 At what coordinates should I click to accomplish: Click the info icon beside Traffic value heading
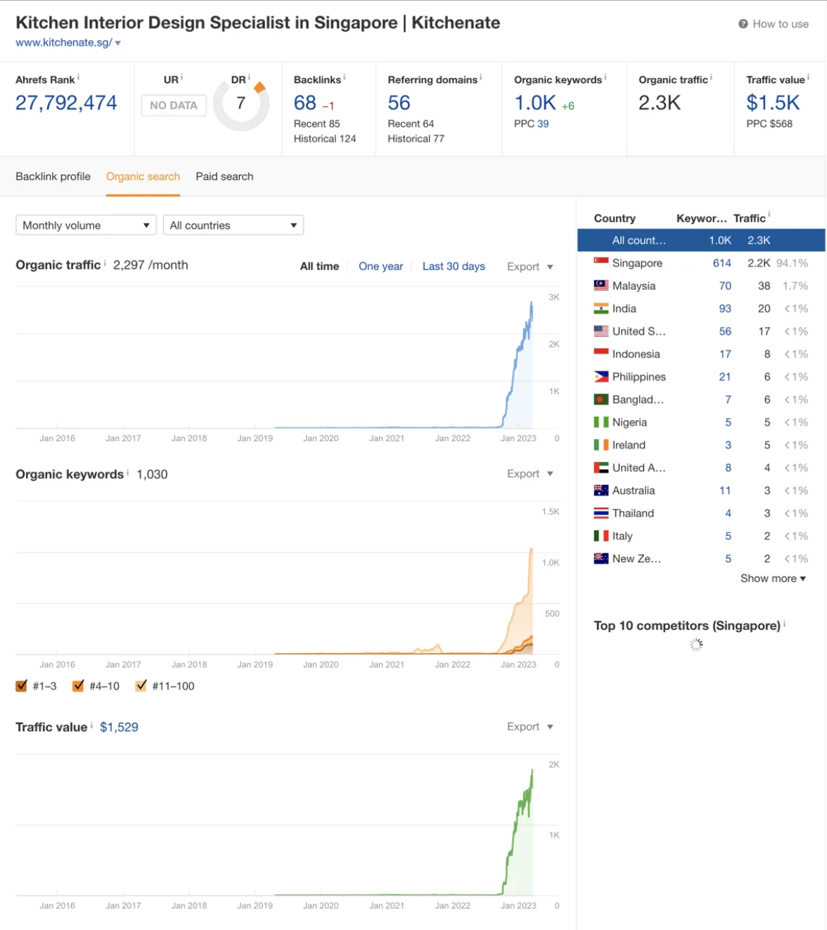click(91, 725)
